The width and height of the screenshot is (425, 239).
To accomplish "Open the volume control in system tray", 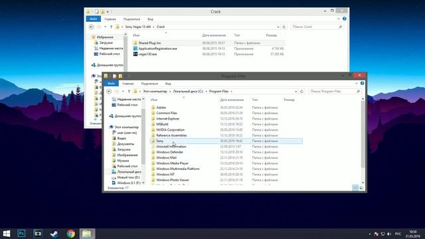I will pyautogui.click(x=389, y=234).
